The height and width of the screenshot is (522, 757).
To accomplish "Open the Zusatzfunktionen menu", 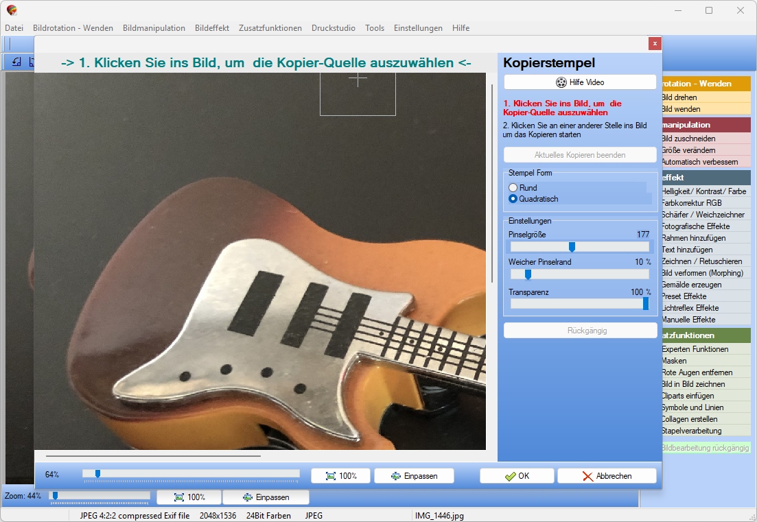I will (270, 28).
